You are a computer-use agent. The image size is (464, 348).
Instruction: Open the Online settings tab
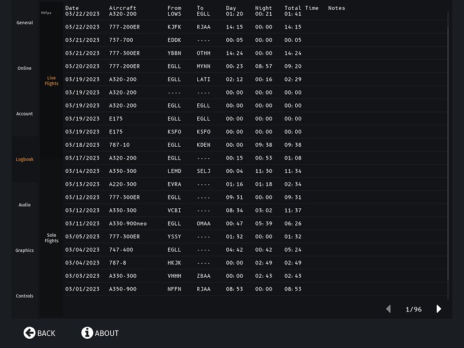(24, 68)
